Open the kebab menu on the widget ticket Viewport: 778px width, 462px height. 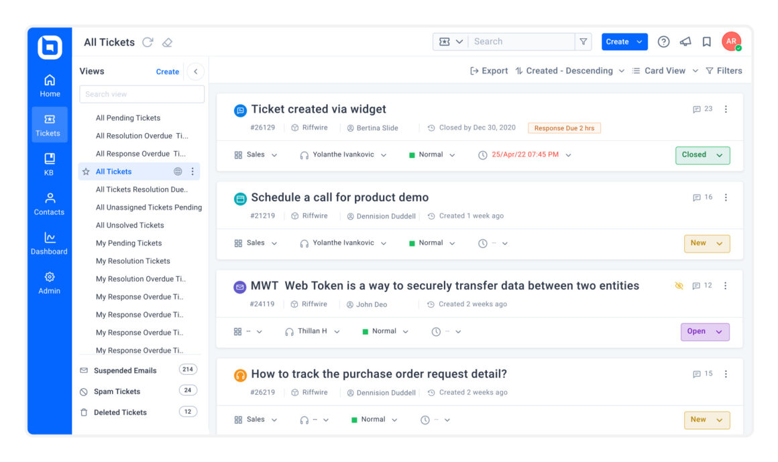tap(725, 109)
